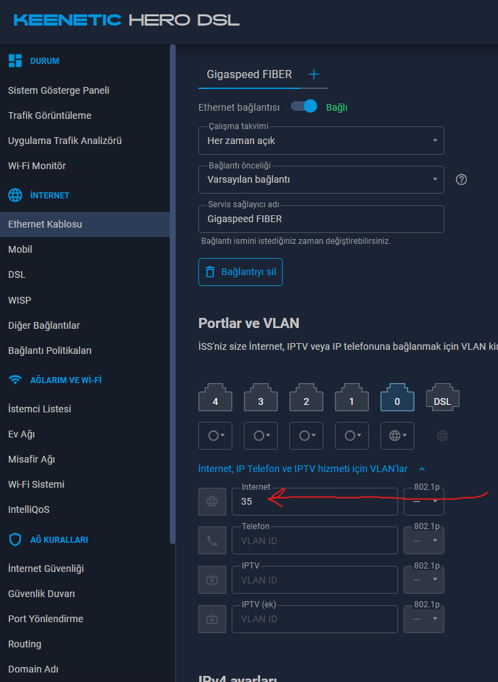Select port 1 icon
The height and width of the screenshot is (682, 498).
pyautogui.click(x=351, y=397)
